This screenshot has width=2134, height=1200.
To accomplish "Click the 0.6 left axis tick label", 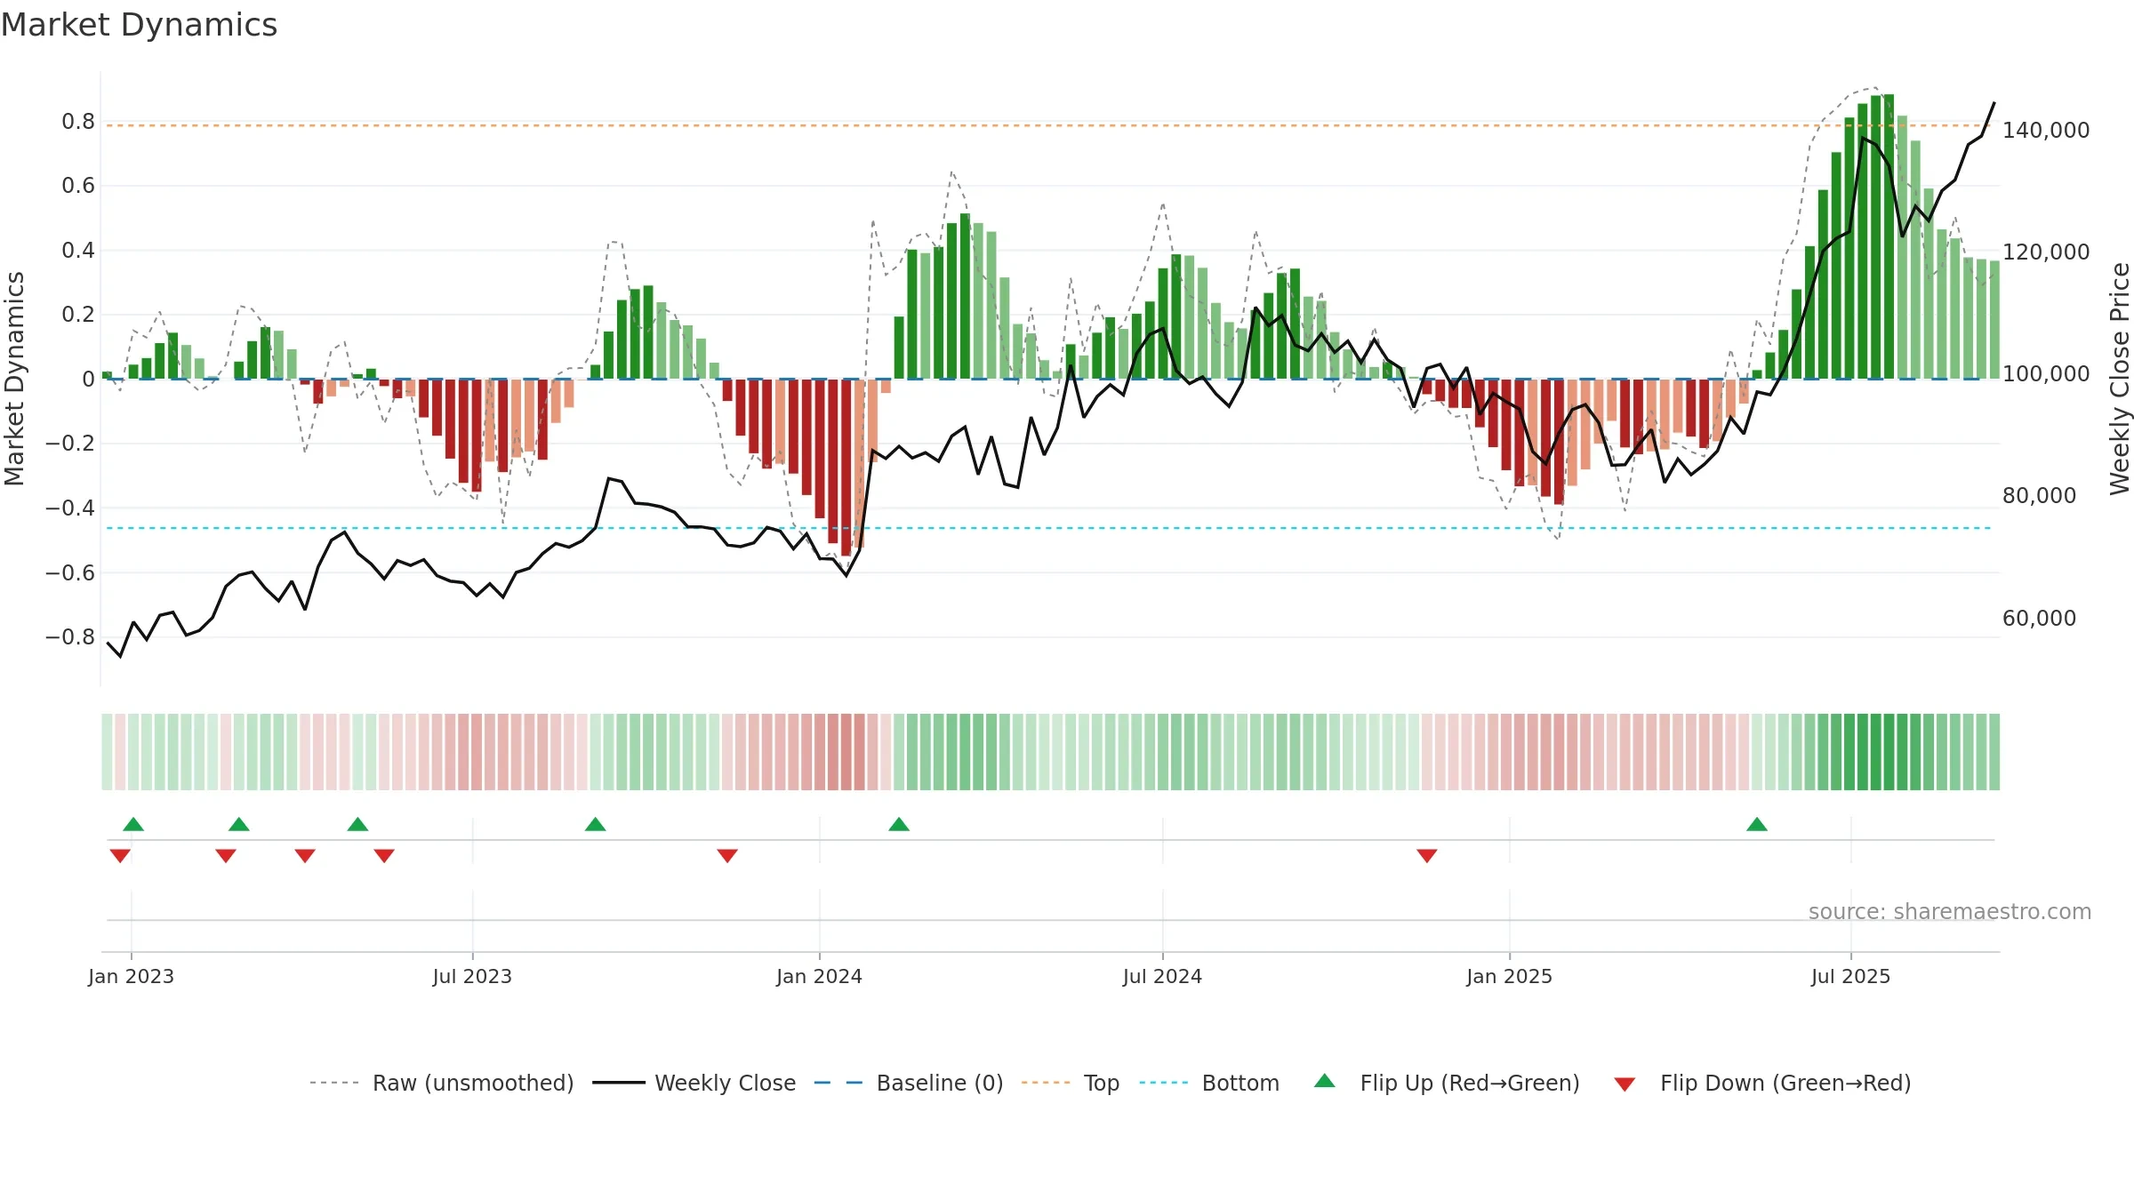I will click(x=78, y=186).
